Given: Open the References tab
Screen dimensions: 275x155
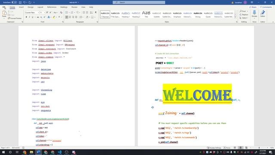Looking at the screenshot, I should coord(52,7).
